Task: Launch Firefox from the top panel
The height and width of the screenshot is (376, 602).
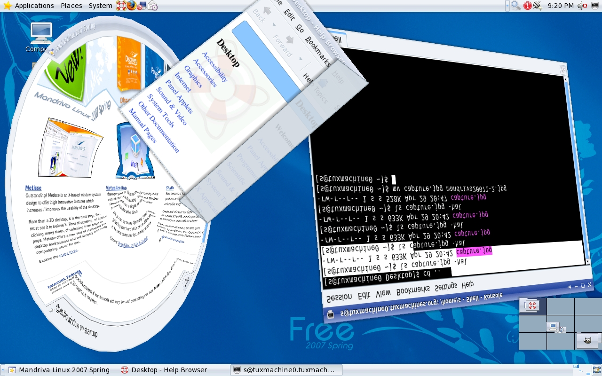Action: 132,6
